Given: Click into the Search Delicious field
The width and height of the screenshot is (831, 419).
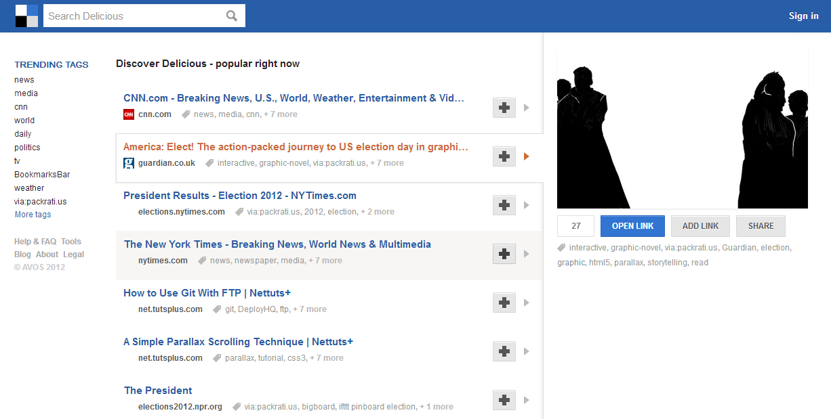Looking at the screenshot, I should [x=134, y=16].
